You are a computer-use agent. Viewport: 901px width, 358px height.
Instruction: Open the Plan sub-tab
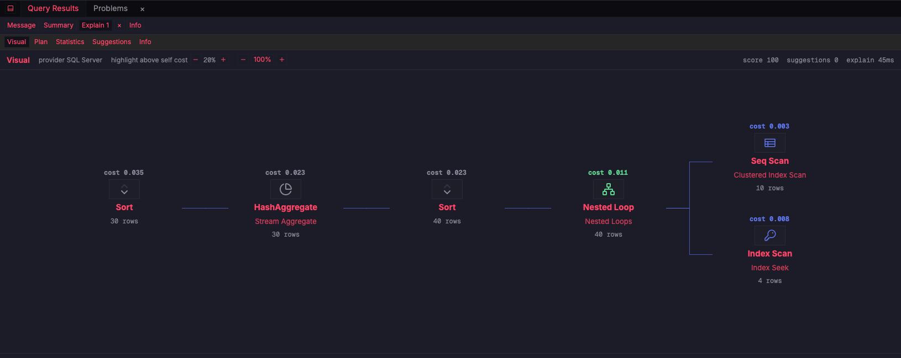(x=41, y=42)
